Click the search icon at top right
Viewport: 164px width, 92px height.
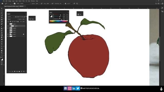156,4
